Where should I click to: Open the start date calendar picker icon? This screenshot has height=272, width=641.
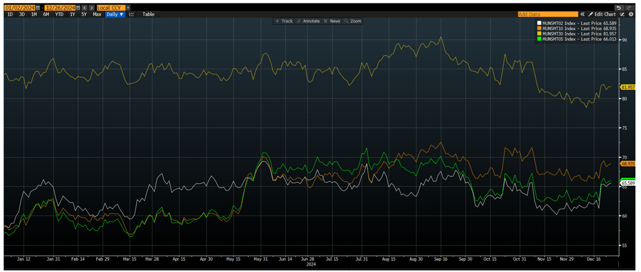(x=38, y=8)
